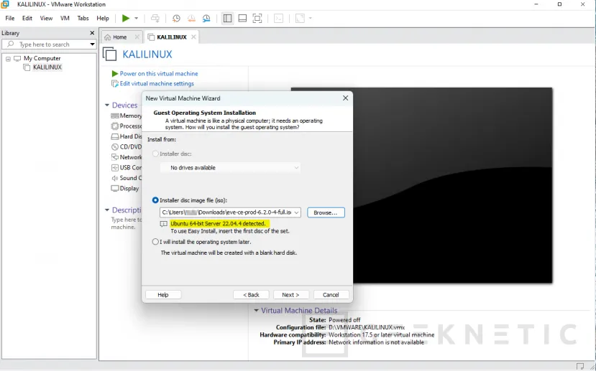This screenshot has height=371, width=596.
Task: Click the Next > button
Action: 290,295
